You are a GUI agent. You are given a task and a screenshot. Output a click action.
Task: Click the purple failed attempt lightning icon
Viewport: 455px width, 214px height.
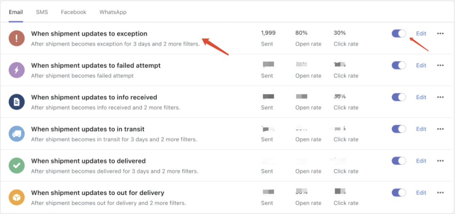pos(16,70)
